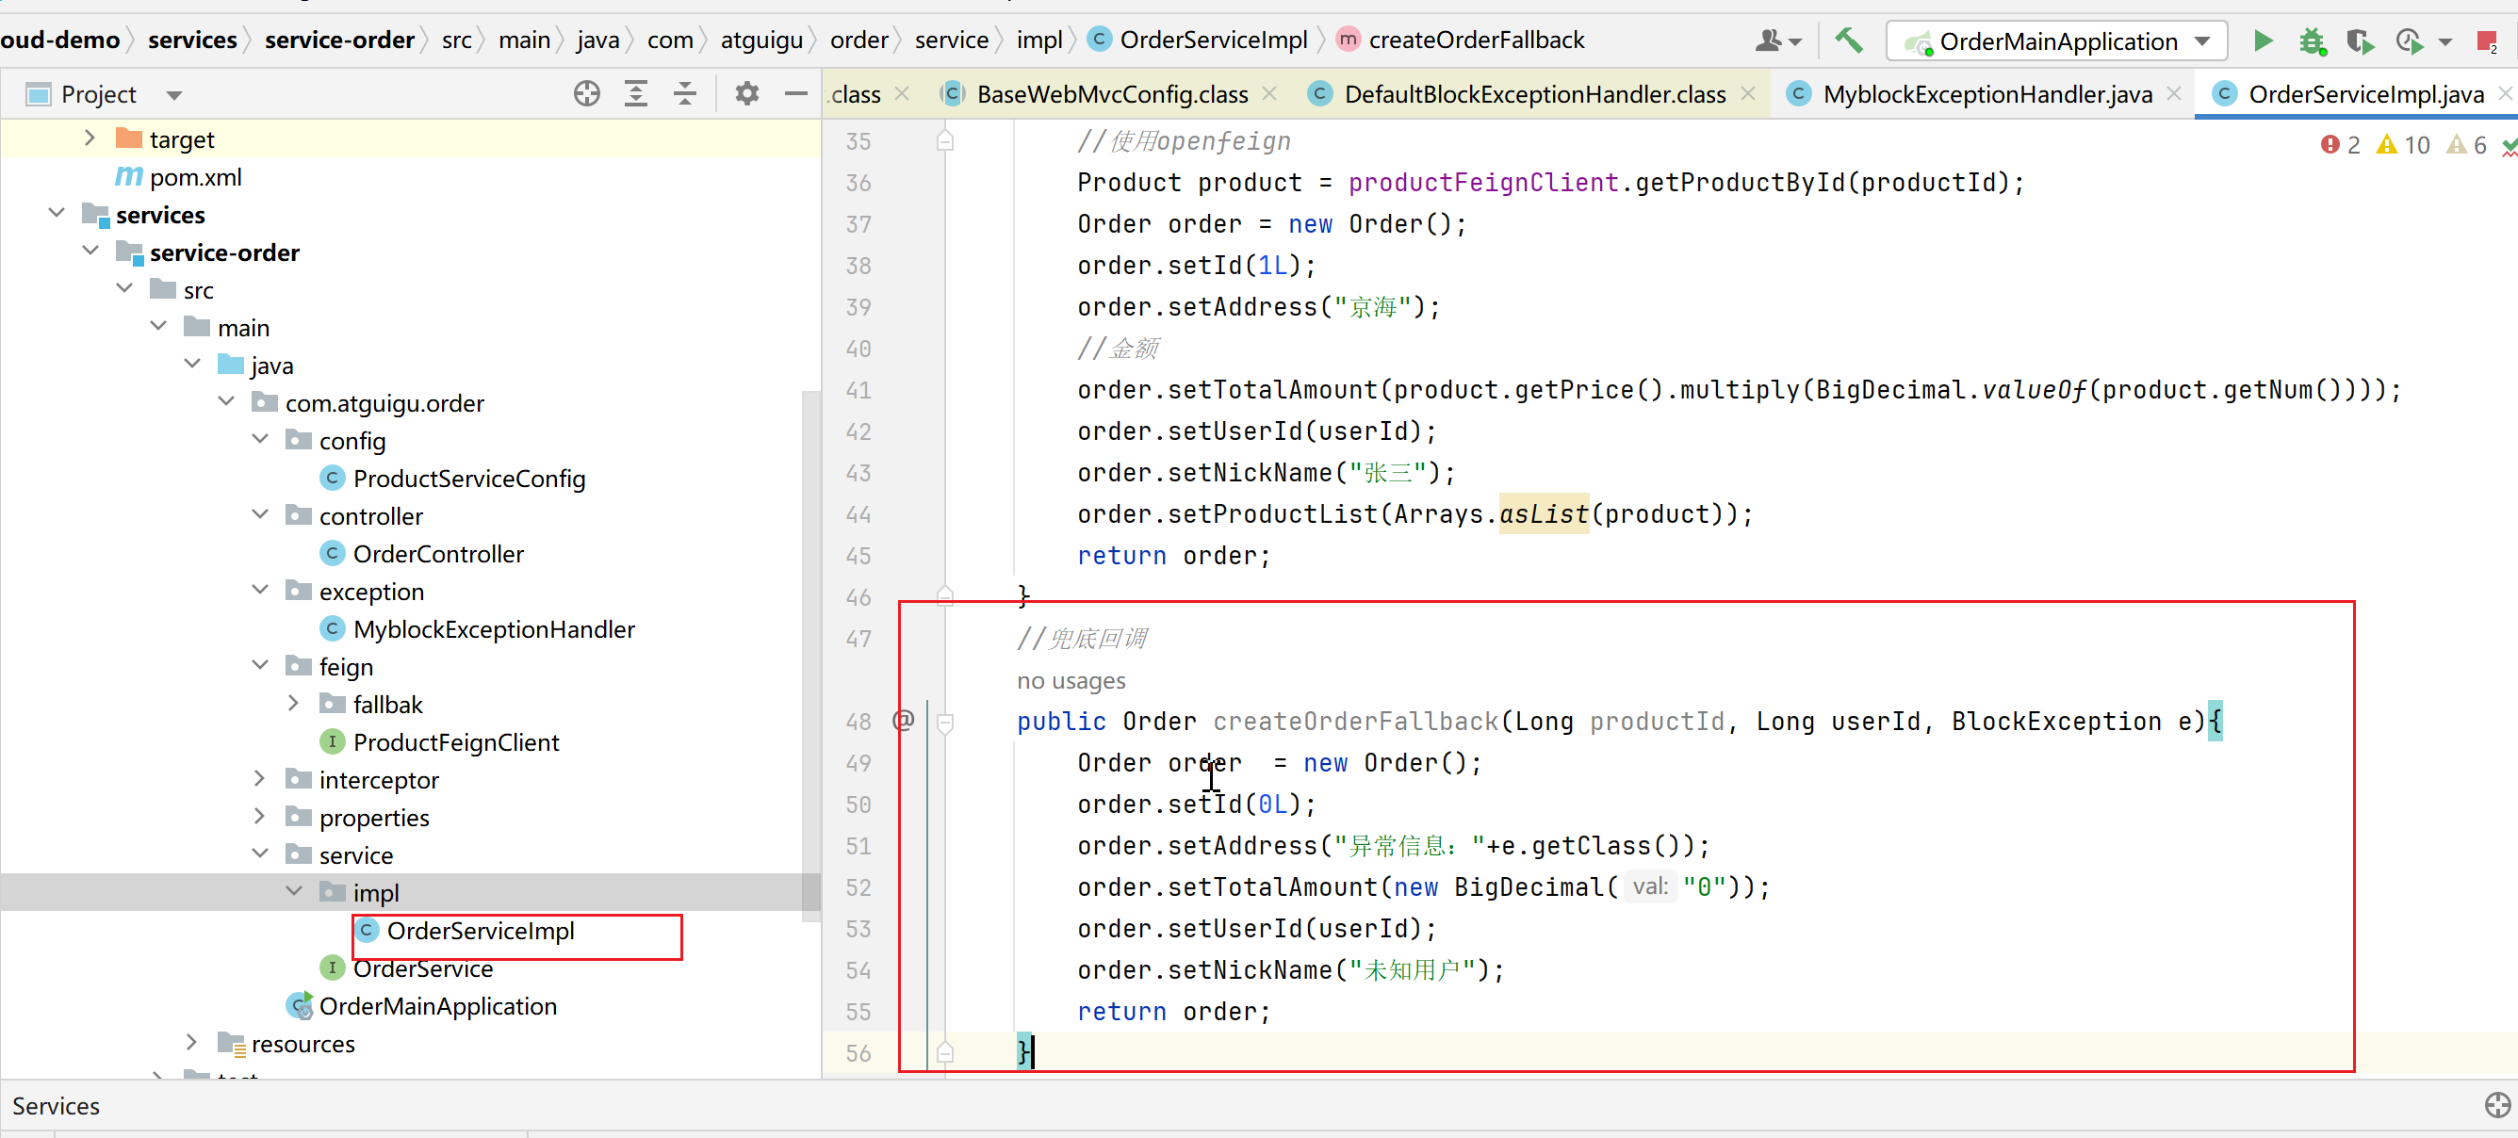The image size is (2518, 1138).
Task: Click the errors indicator showing 2
Action: point(2340,145)
